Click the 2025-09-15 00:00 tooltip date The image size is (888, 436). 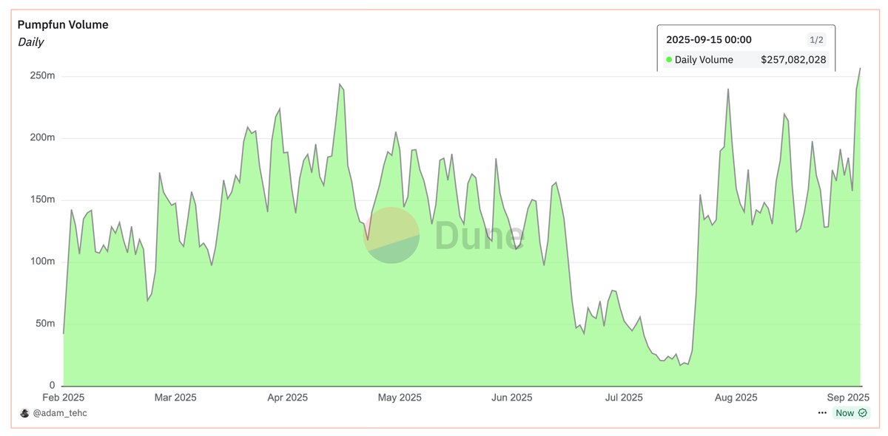coord(709,40)
